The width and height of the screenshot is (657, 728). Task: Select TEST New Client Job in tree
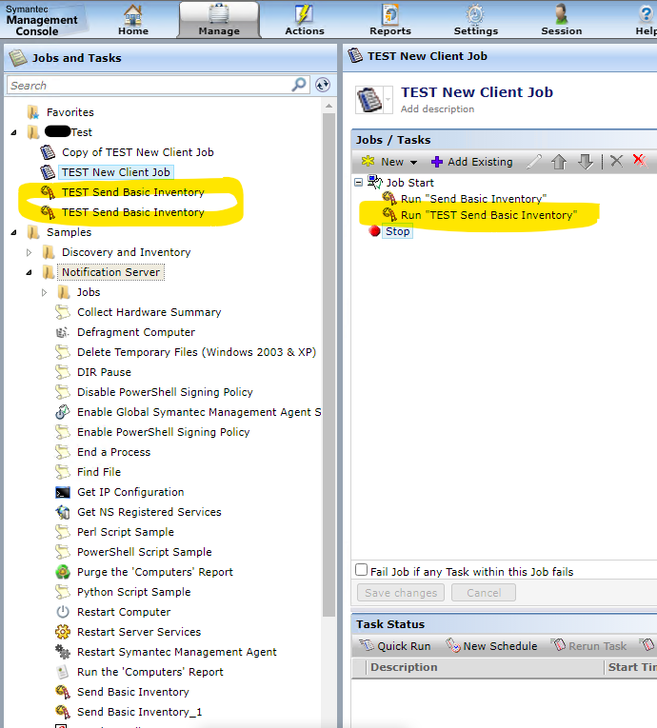pyautogui.click(x=116, y=172)
